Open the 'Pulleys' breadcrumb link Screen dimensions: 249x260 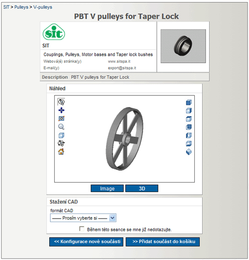(21, 7)
